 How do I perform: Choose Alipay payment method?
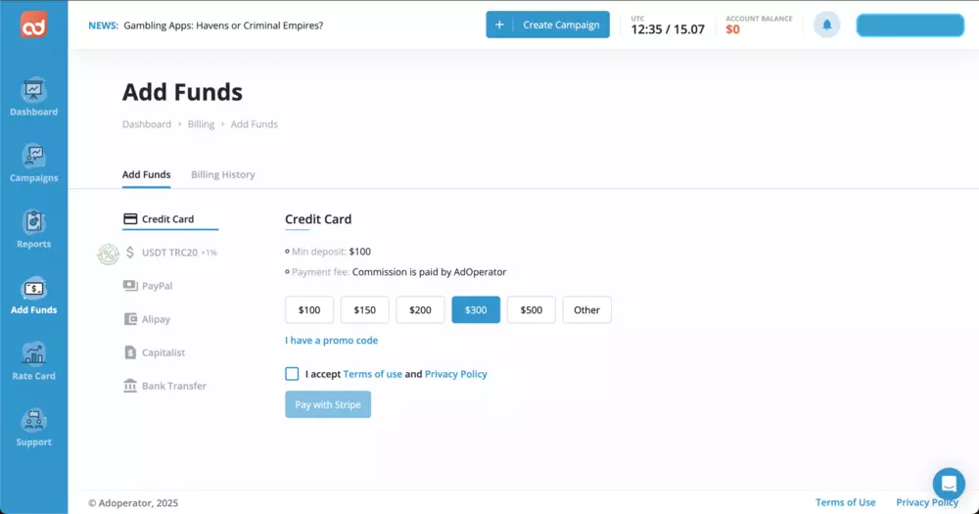[147, 319]
